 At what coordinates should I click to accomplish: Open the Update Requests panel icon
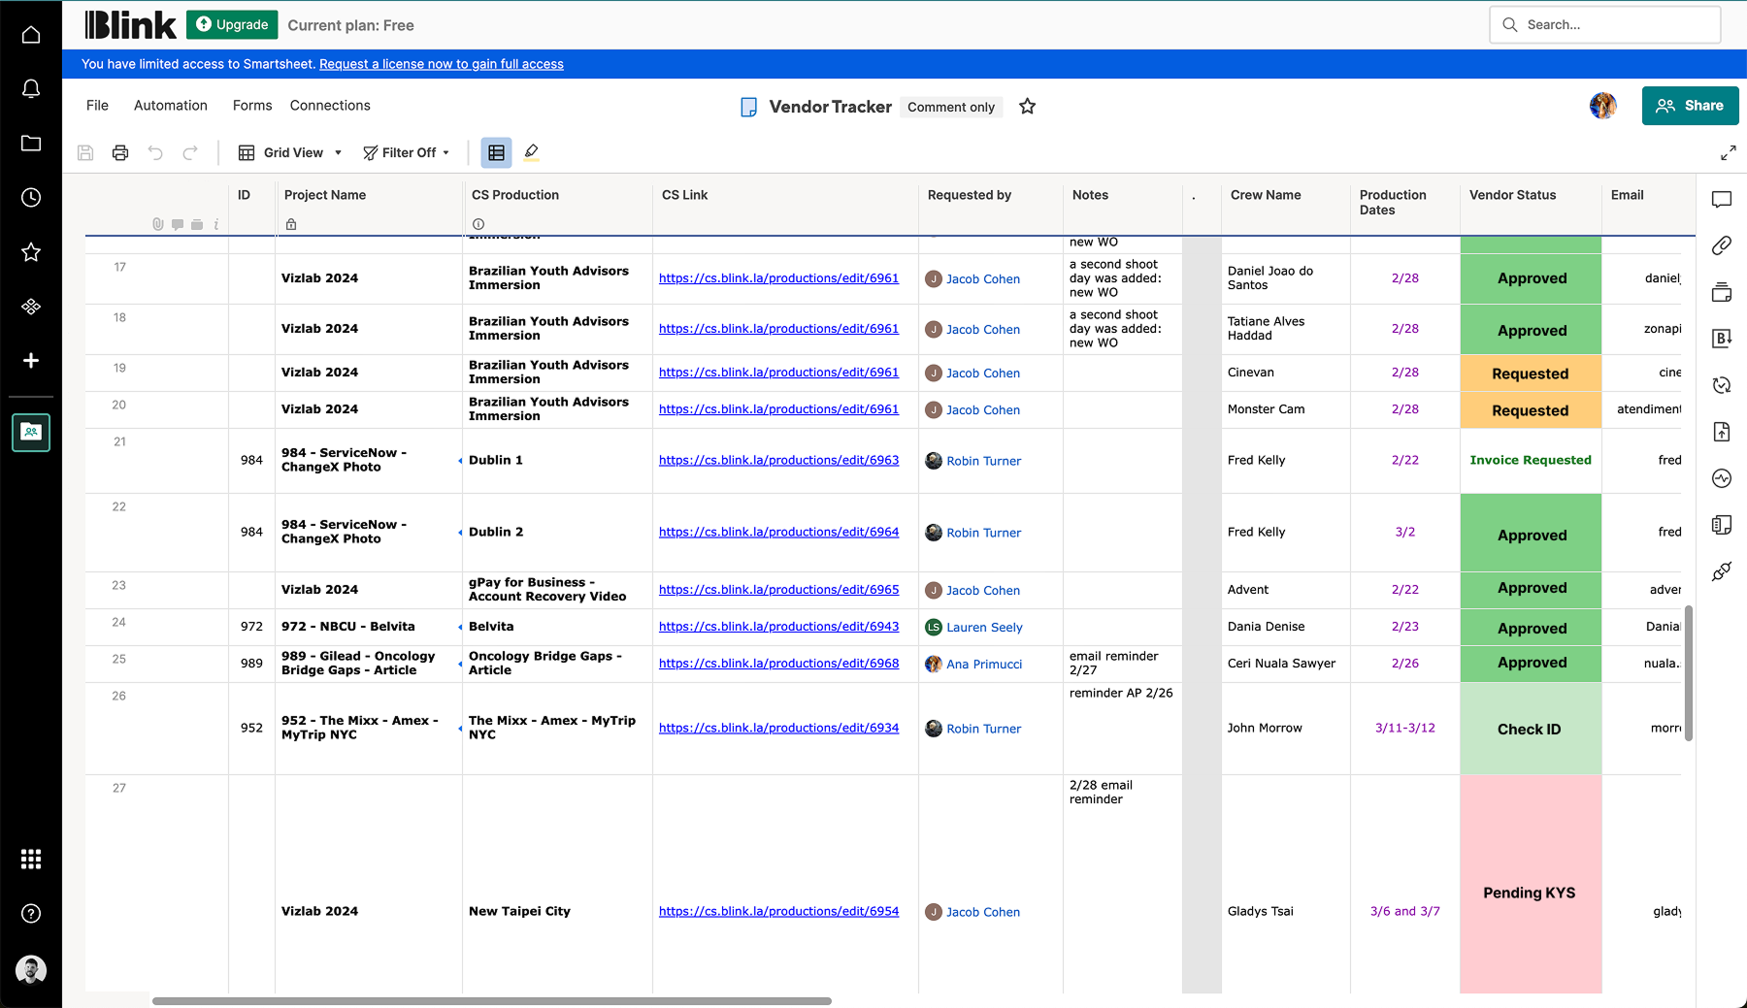(x=1722, y=385)
